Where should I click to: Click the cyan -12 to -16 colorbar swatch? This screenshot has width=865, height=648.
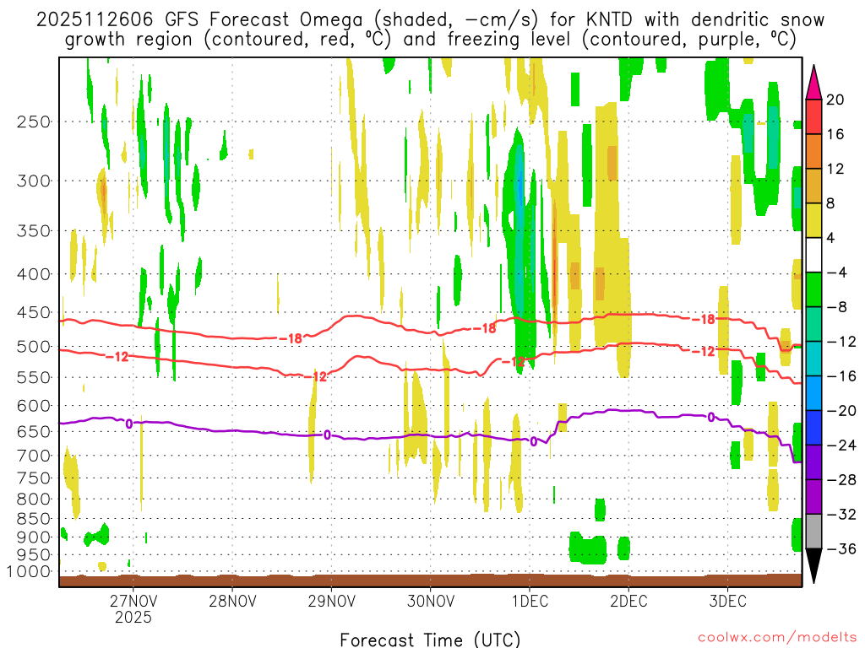point(813,359)
